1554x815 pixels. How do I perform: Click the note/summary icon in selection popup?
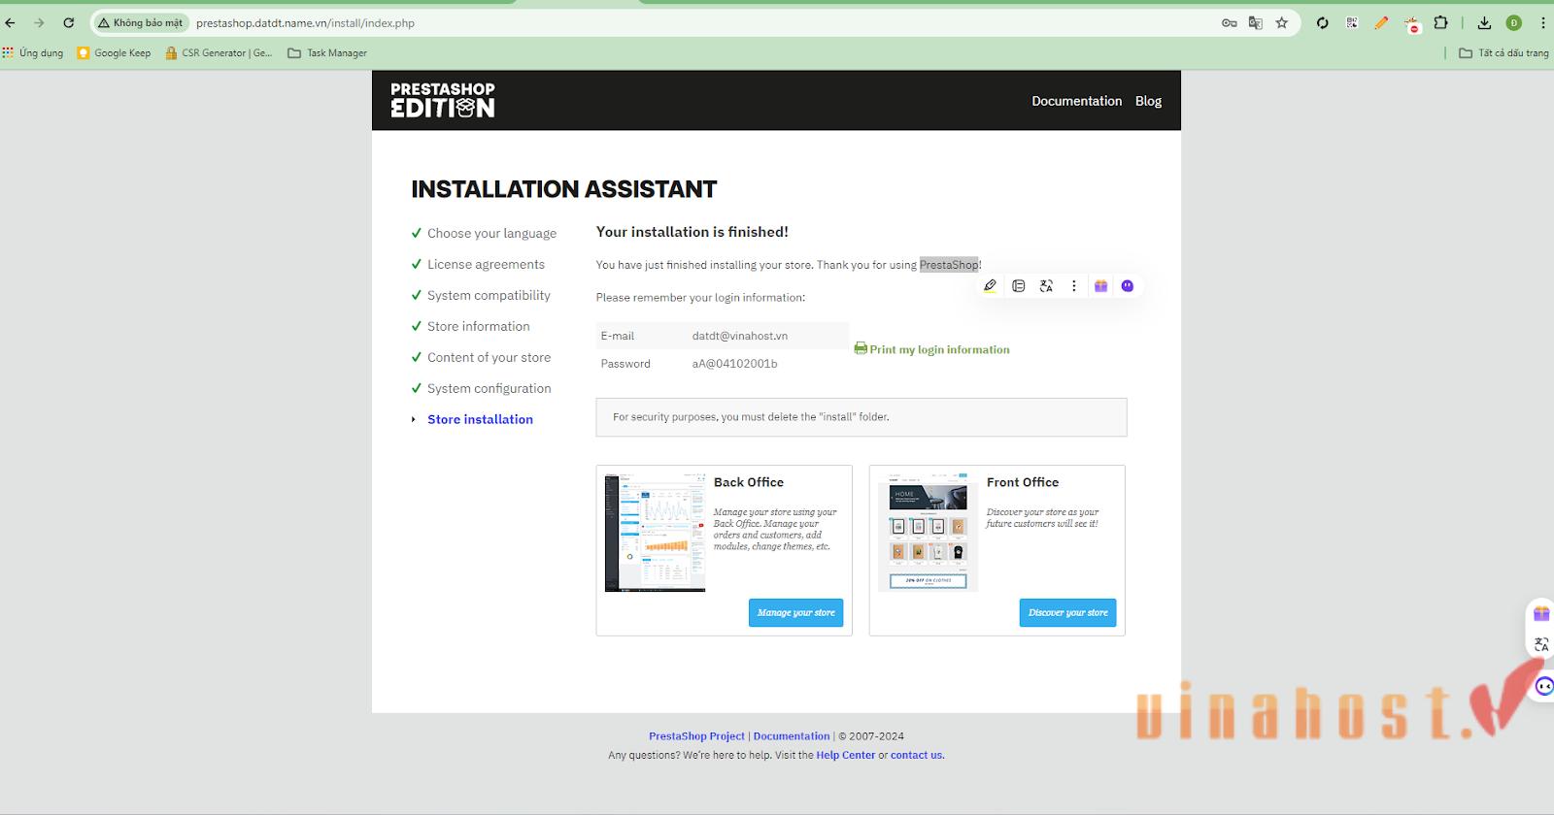click(1018, 285)
